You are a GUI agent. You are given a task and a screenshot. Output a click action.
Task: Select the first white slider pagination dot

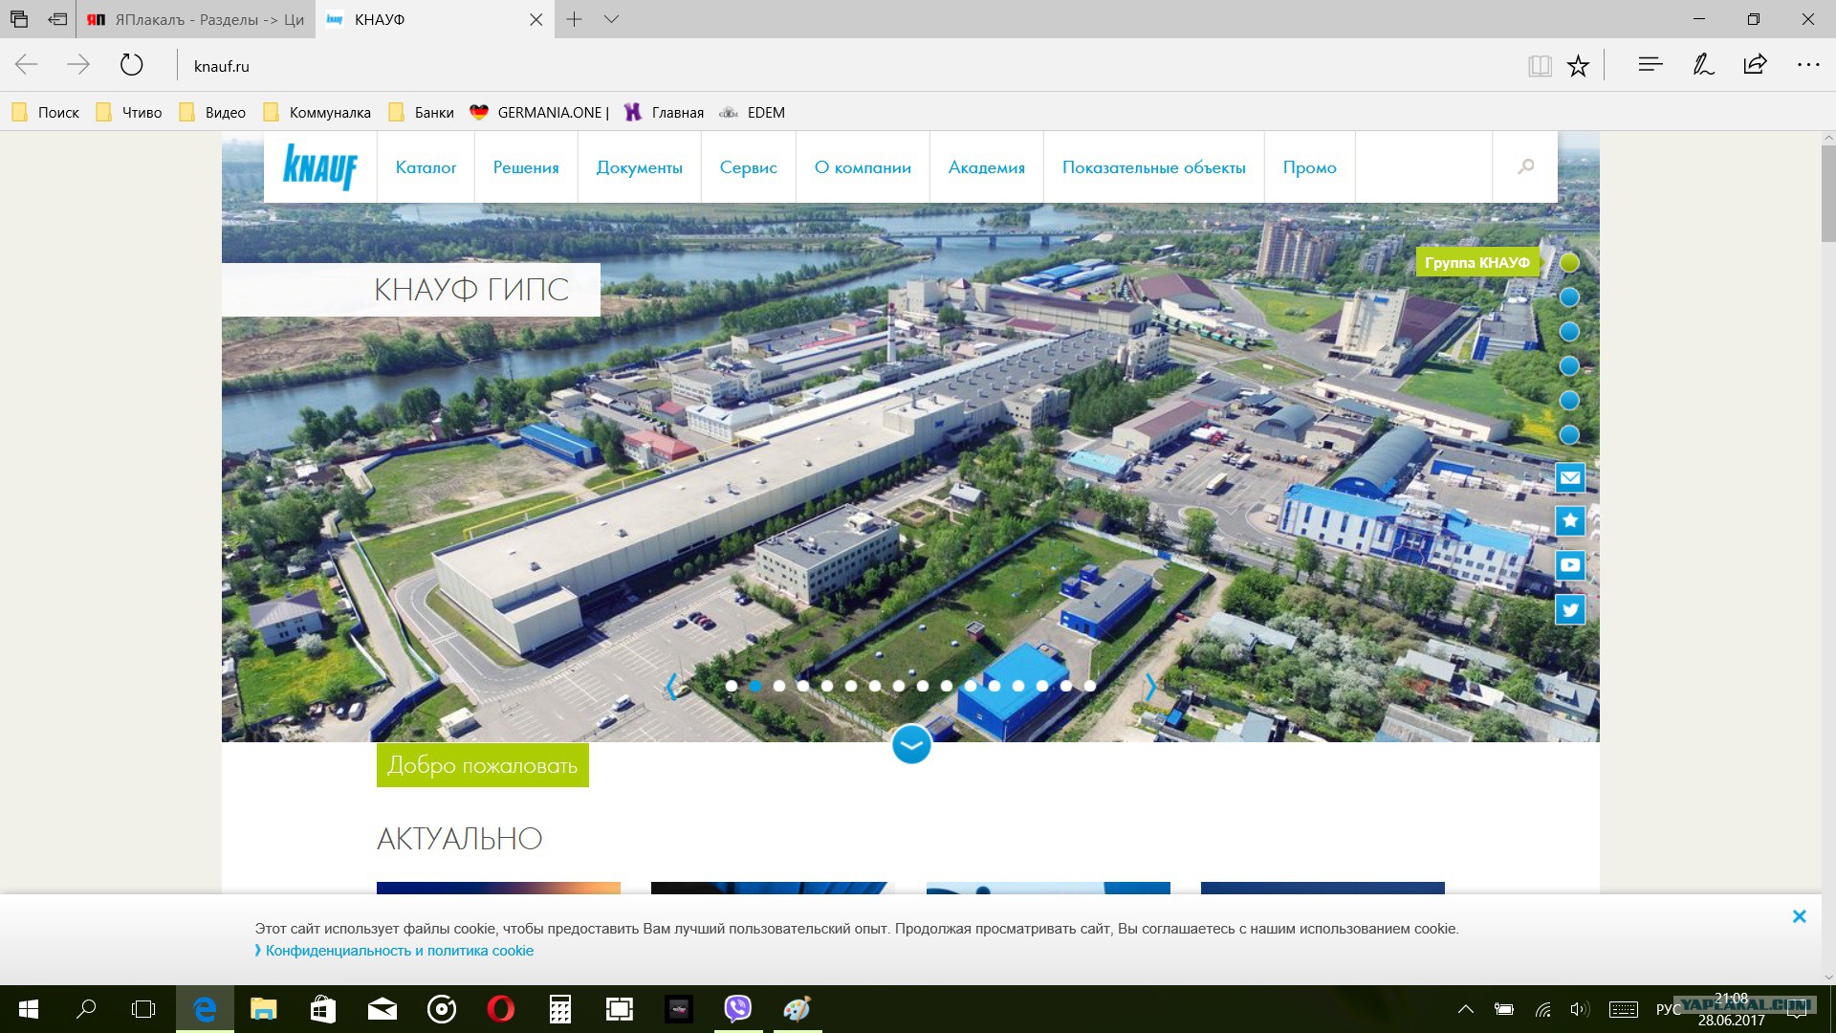tap(732, 686)
